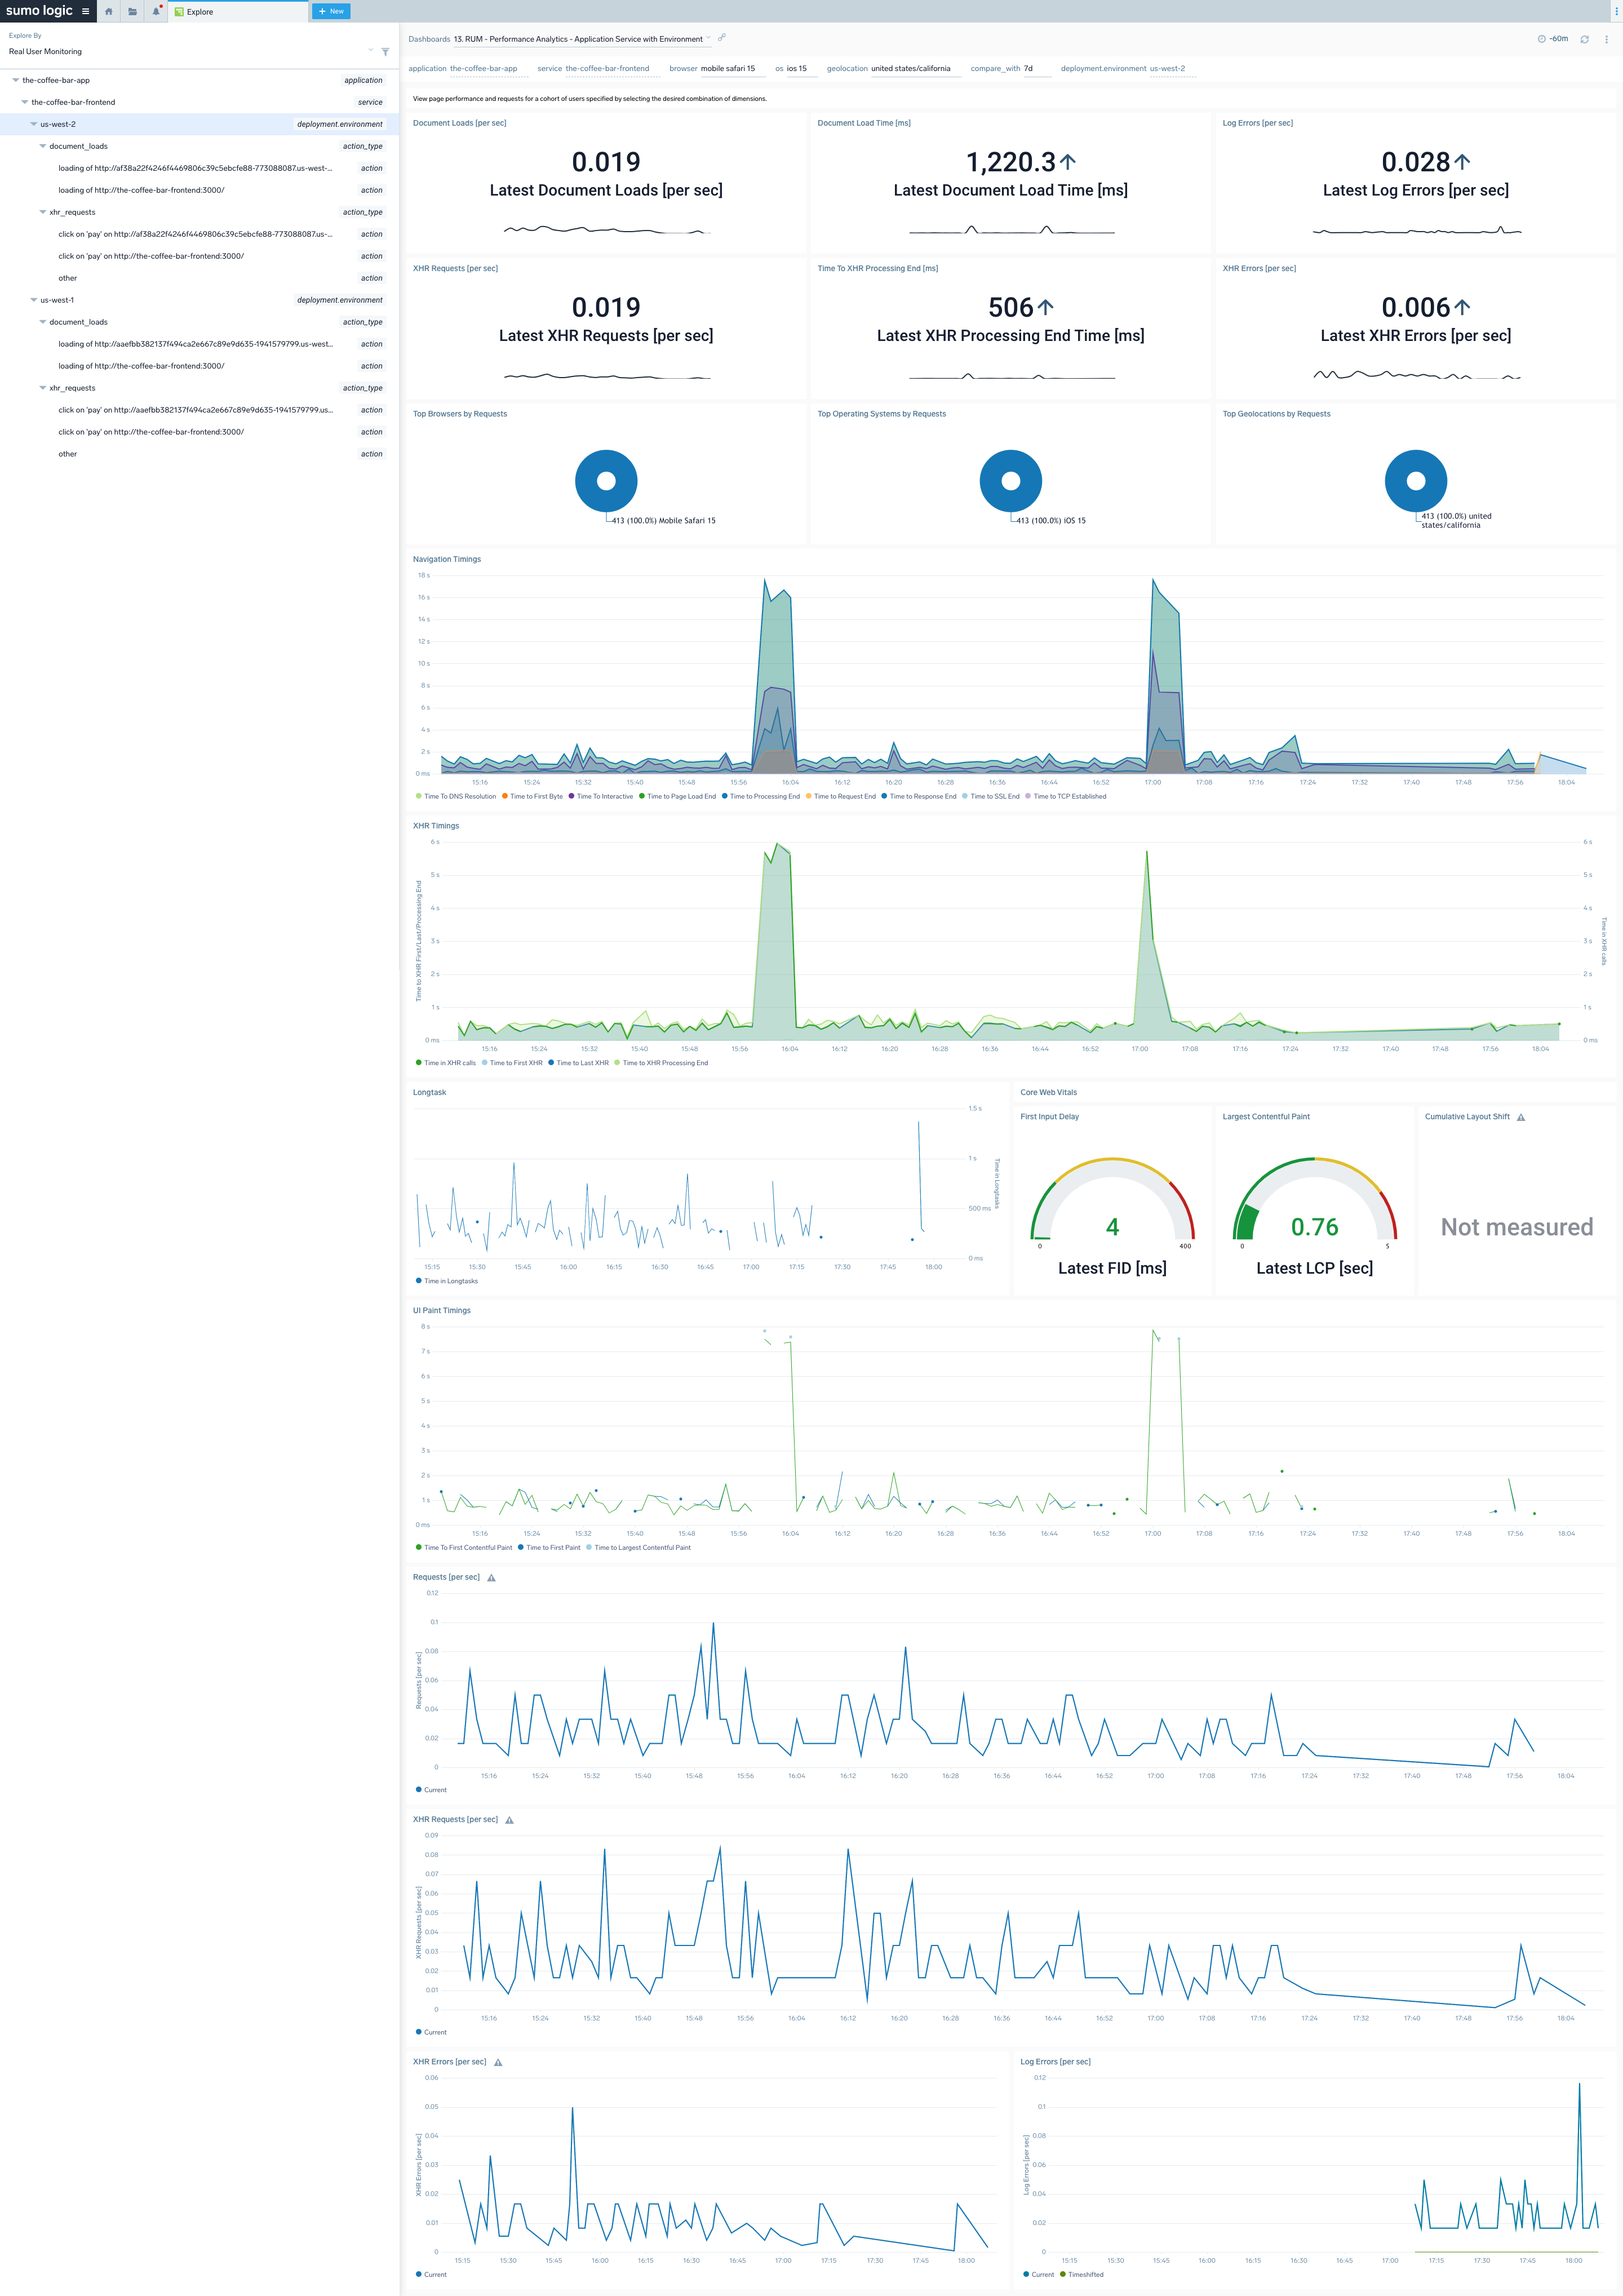Toggle Timeshifted series in Log Errors legend
The width and height of the screenshot is (1623, 2296).
pos(1085,2274)
